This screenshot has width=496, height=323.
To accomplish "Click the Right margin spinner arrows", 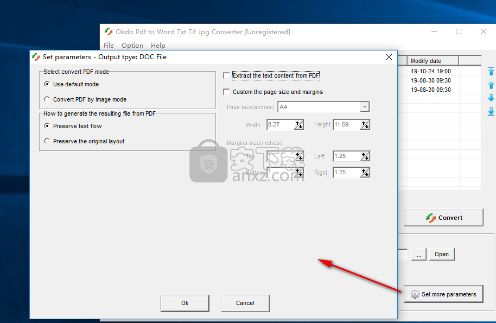I will [365, 173].
